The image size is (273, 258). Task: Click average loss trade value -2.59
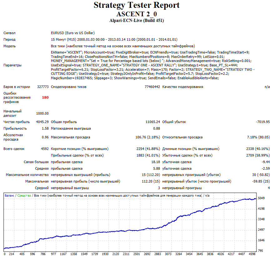click(x=266, y=169)
